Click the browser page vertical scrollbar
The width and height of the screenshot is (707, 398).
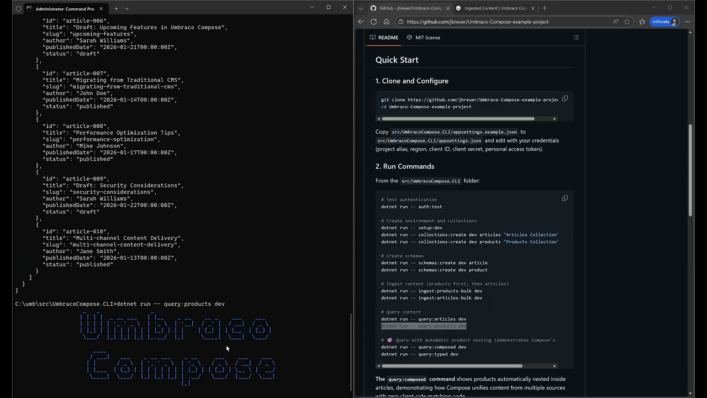690,170
